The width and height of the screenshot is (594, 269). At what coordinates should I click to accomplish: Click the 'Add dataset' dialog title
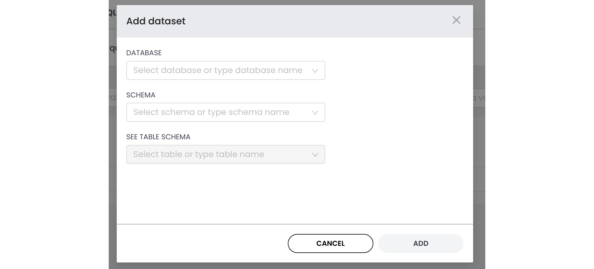[x=156, y=21]
